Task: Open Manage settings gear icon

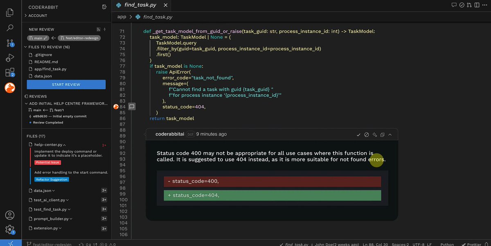Action: point(9,230)
